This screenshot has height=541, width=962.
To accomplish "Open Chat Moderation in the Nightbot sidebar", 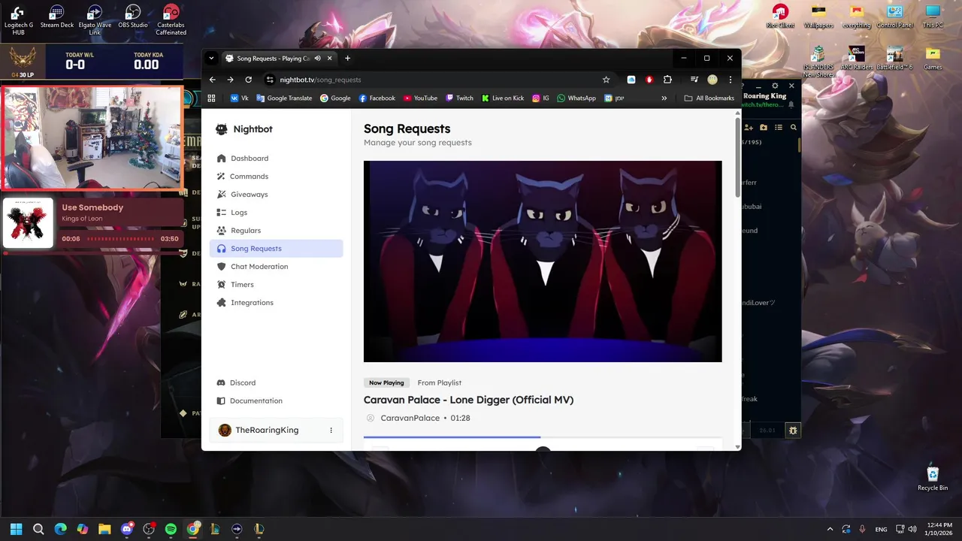I will [x=276, y=267].
